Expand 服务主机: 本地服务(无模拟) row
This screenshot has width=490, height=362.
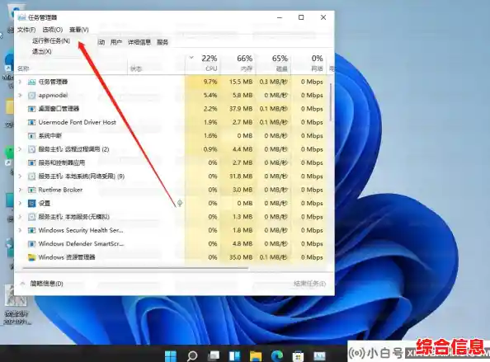[20, 217]
